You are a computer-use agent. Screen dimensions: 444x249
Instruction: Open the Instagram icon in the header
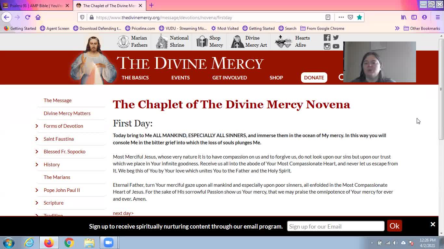coord(327,46)
